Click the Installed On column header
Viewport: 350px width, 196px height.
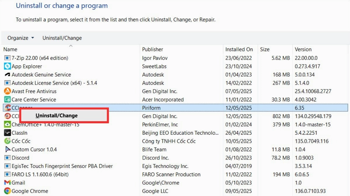(239, 49)
